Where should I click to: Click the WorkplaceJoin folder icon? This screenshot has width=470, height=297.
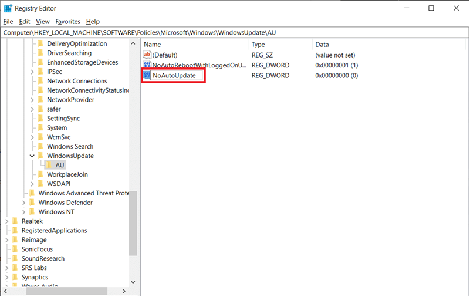click(x=40, y=174)
